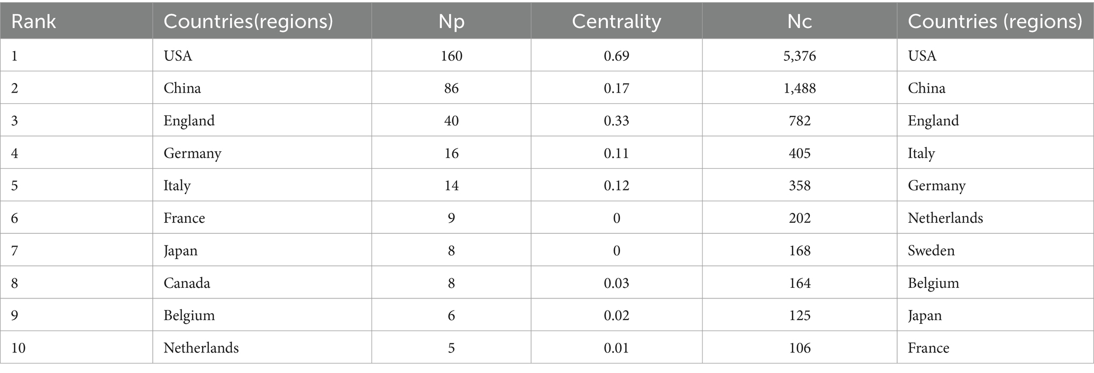Viewport: 1094px width, 373px height.
Task: Click centrality value 0.33
Action: [x=616, y=121]
